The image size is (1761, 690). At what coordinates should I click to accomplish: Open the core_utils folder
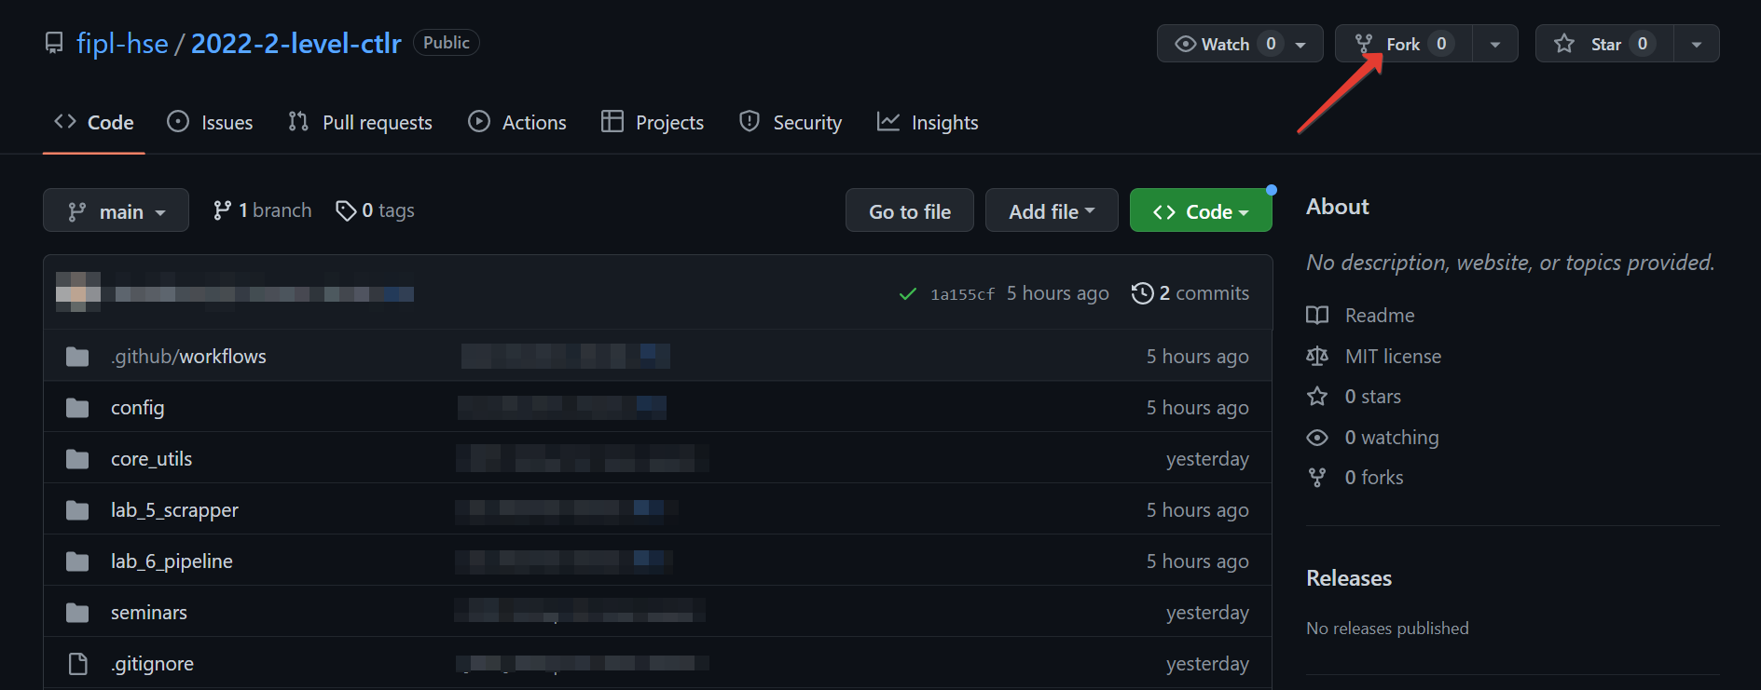click(151, 459)
